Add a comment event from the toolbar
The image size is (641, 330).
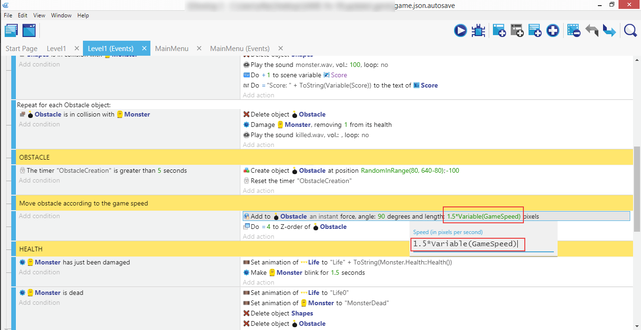tap(535, 31)
